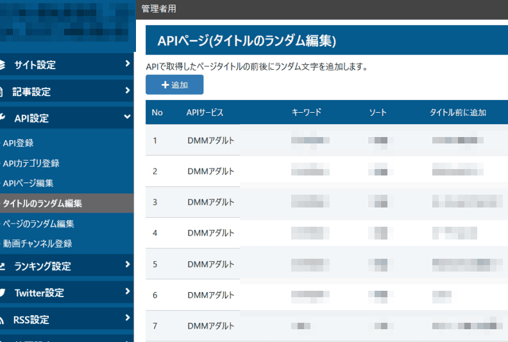This screenshot has height=342, width=508.
Task: Click the layers icon beside サイト設定
Action: pyautogui.click(x=3, y=65)
